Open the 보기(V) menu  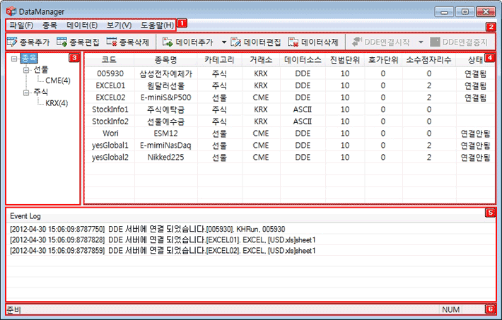click(x=117, y=26)
